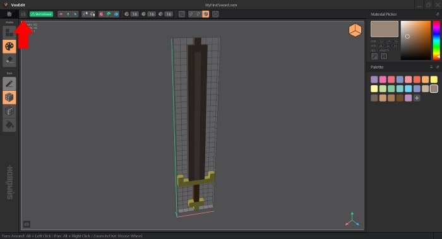Undock the Material Picker panel icon

click(x=438, y=14)
